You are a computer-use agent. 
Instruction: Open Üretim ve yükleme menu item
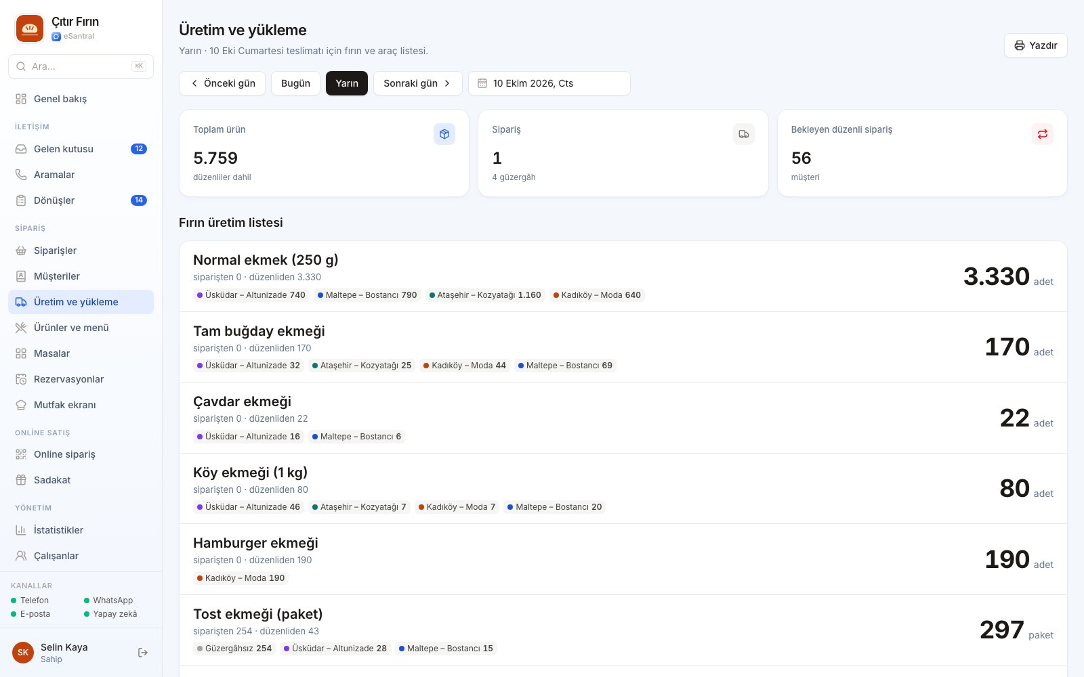click(x=81, y=302)
